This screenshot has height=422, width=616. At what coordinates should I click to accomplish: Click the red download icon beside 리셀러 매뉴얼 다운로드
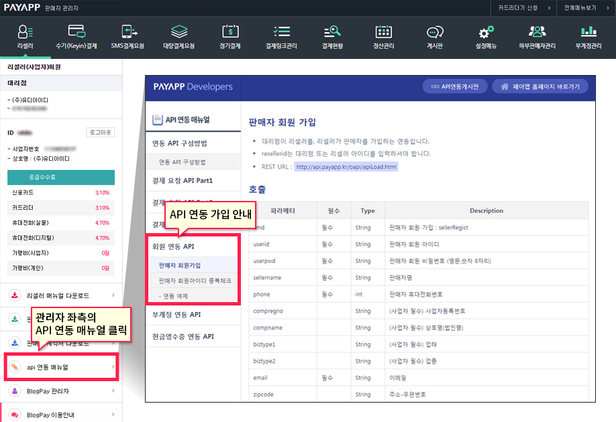point(15,295)
